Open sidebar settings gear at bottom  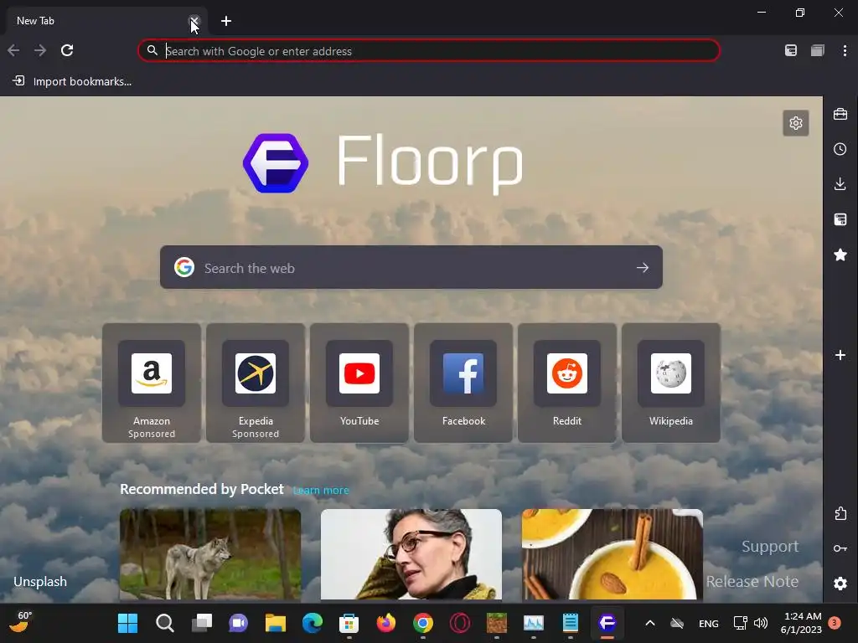point(840,584)
